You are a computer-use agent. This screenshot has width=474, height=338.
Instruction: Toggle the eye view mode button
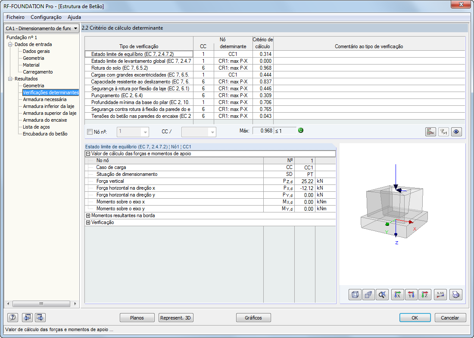456,132
